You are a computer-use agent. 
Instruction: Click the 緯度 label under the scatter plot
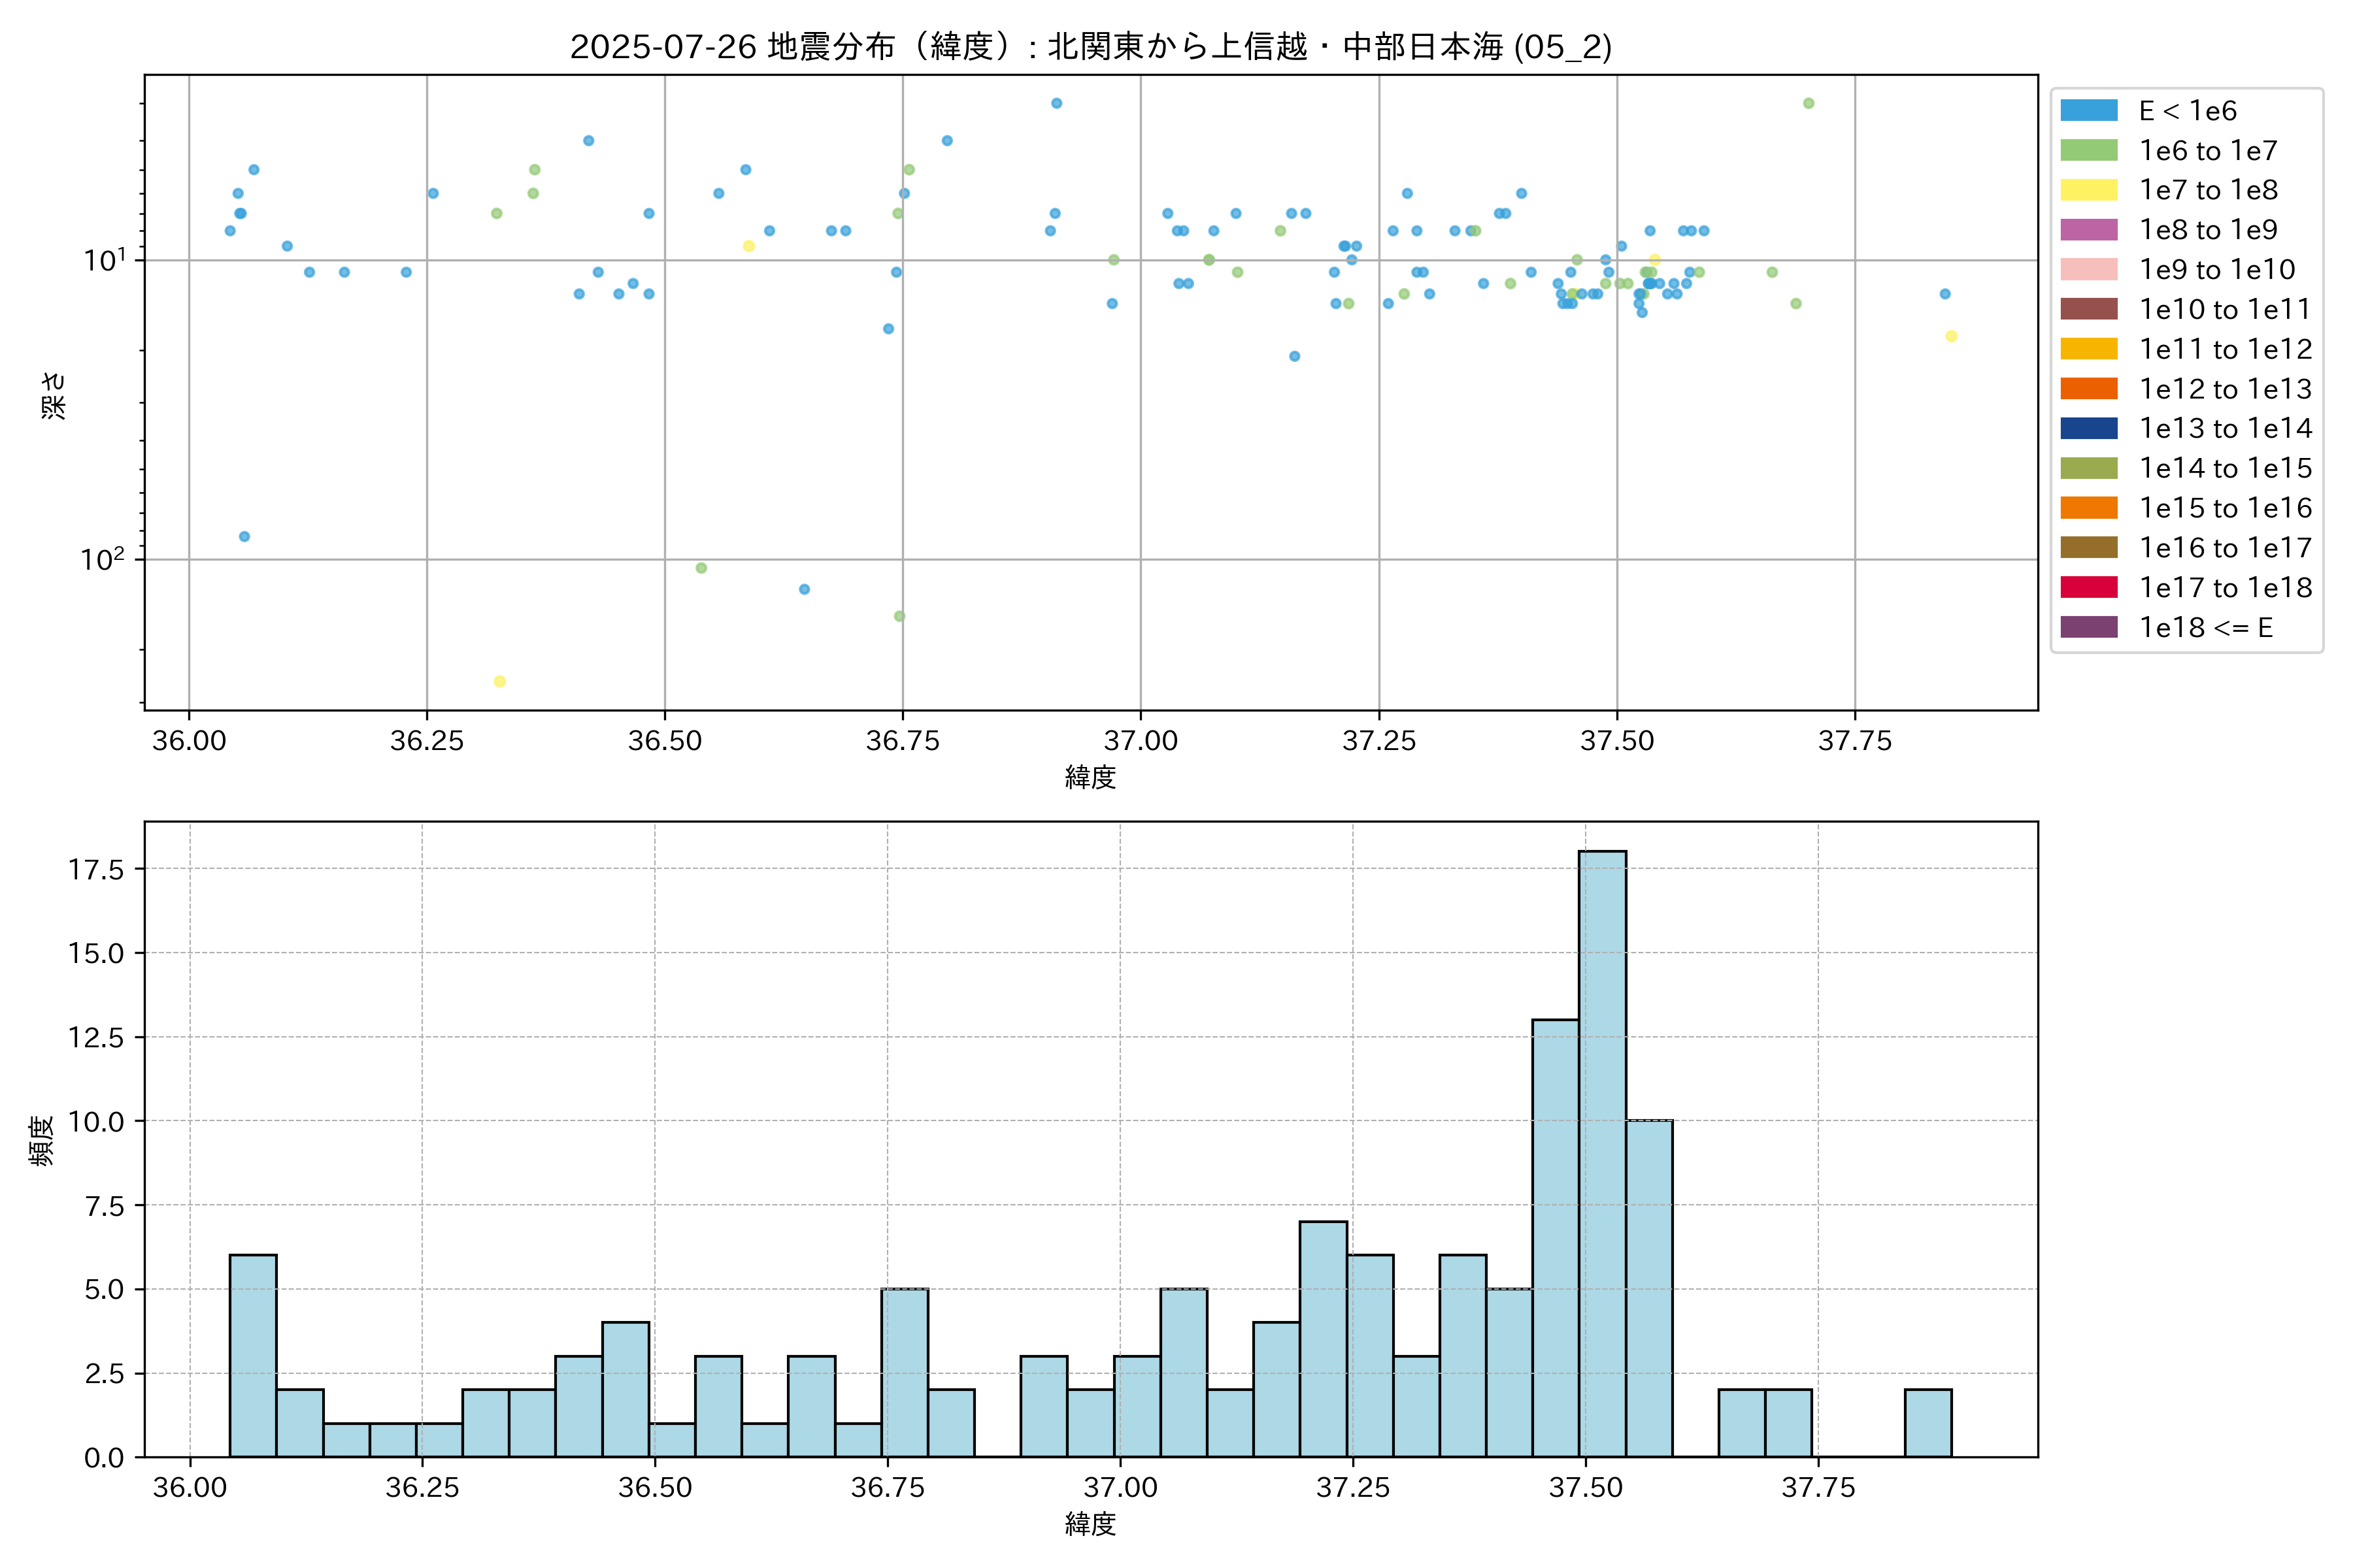[1090, 777]
